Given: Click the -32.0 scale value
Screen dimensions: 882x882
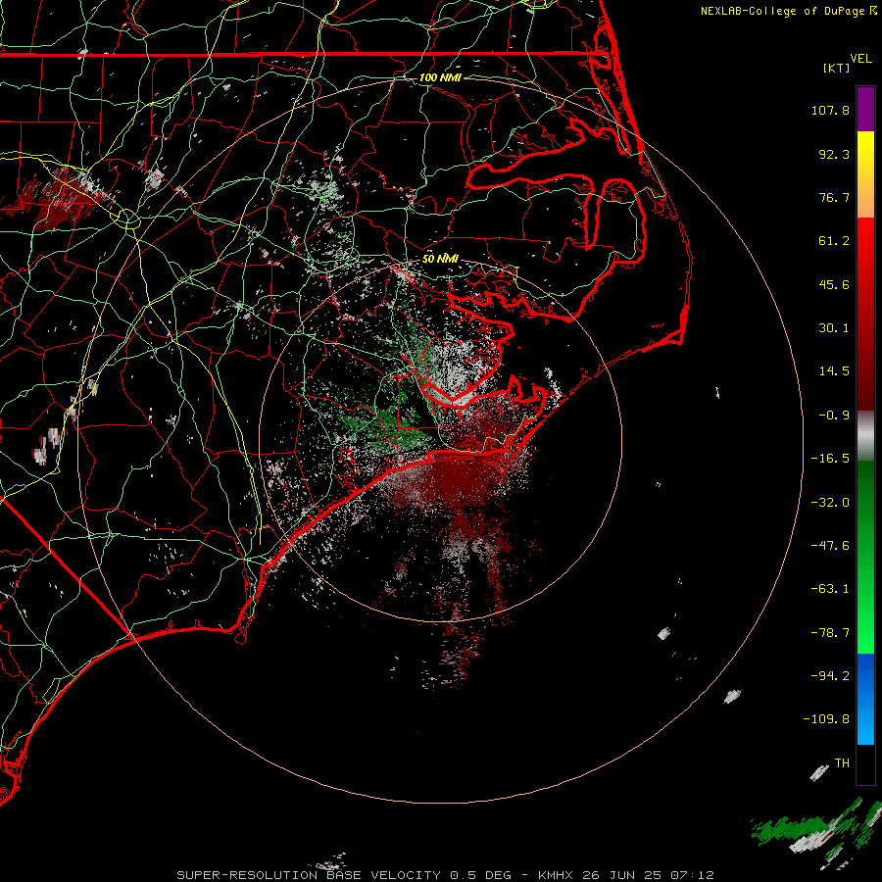Looking at the screenshot, I should pyautogui.click(x=830, y=503).
